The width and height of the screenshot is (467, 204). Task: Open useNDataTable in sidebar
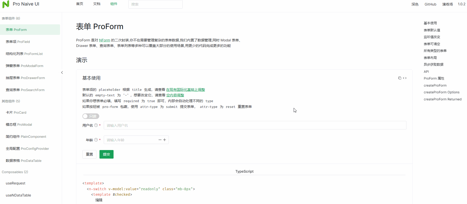(30, 195)
